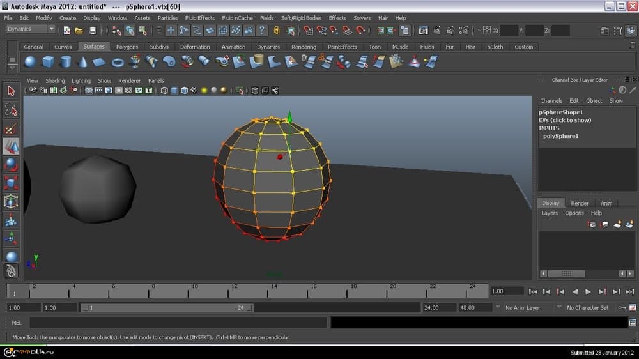Screen dimensions: 639x359
Task: Click the NURBS torus shelf icon
Action: click(x=118, y=62)
